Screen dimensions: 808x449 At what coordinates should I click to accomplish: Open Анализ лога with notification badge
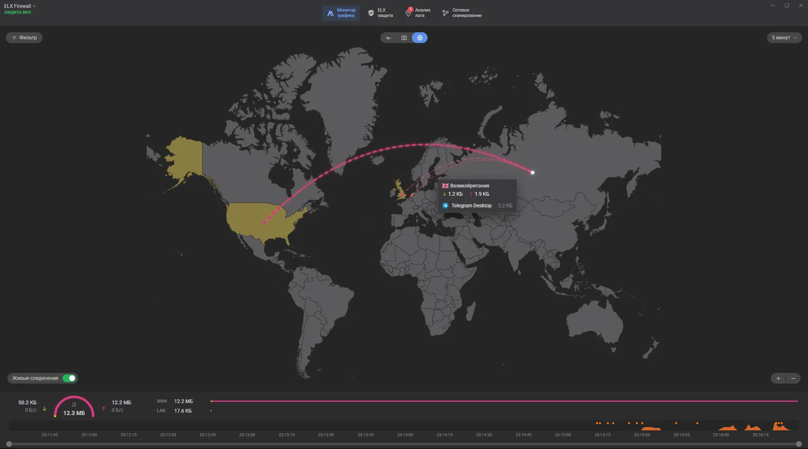(418, 13)
